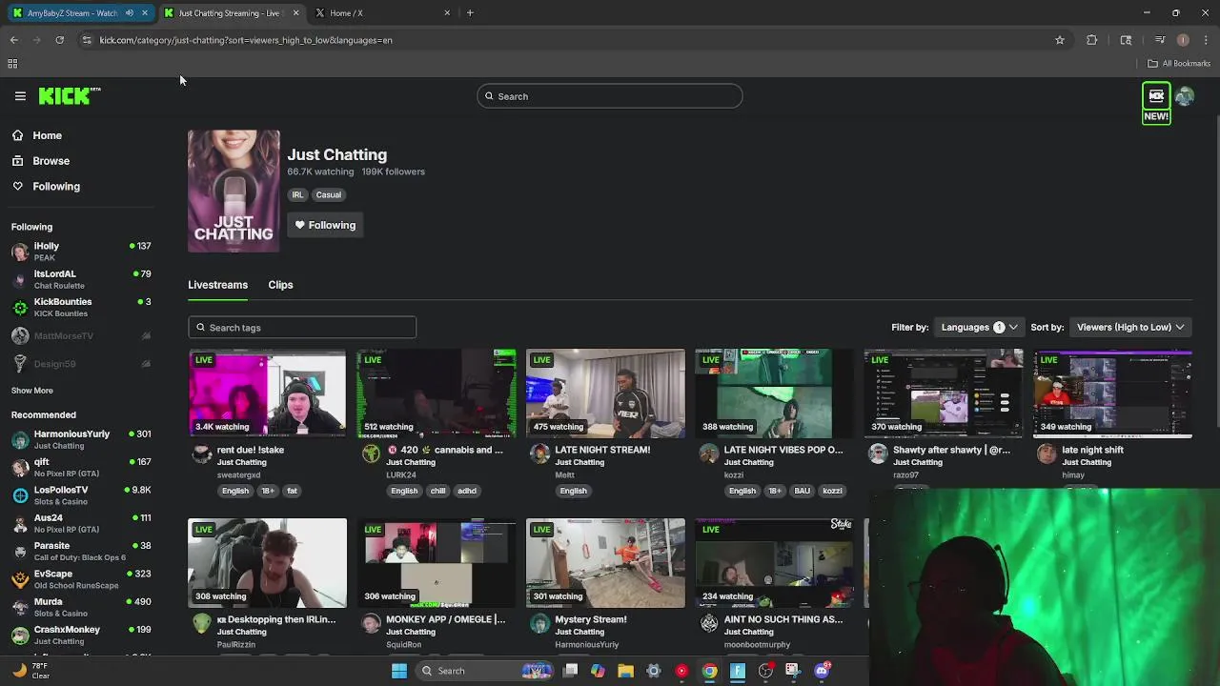Open Browse in the Kick sidebar
1220x686 pixels.
pos(51,161)
